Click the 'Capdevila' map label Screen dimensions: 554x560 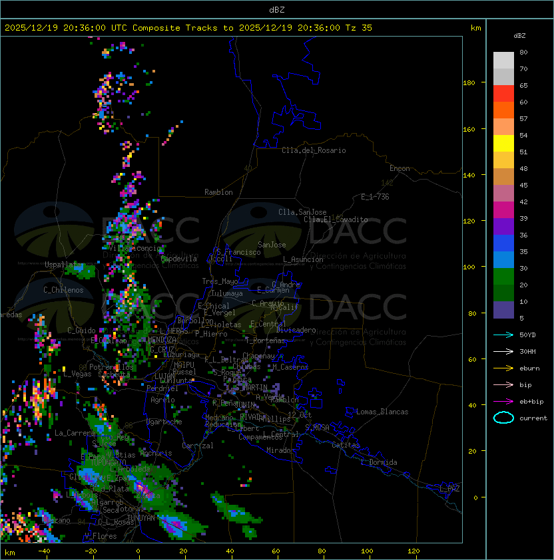(179, 259)
